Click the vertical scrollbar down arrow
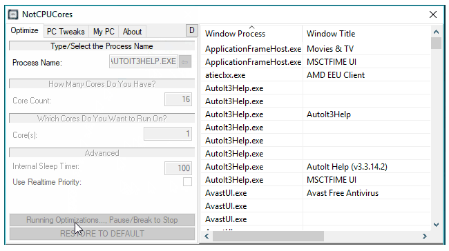The width and height of the screenshot is (449, 251). pyautogui.click(x=436, y=225)
